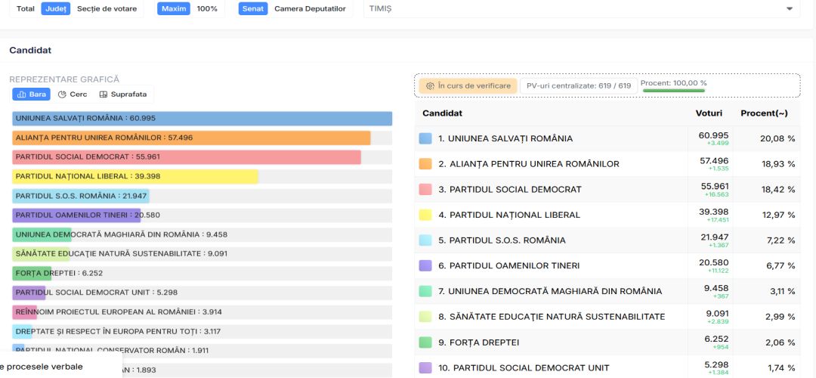Screen dimensions: 816x378
Task: Click the 'procesele verbale' popup at bottom
Action: 60,367
